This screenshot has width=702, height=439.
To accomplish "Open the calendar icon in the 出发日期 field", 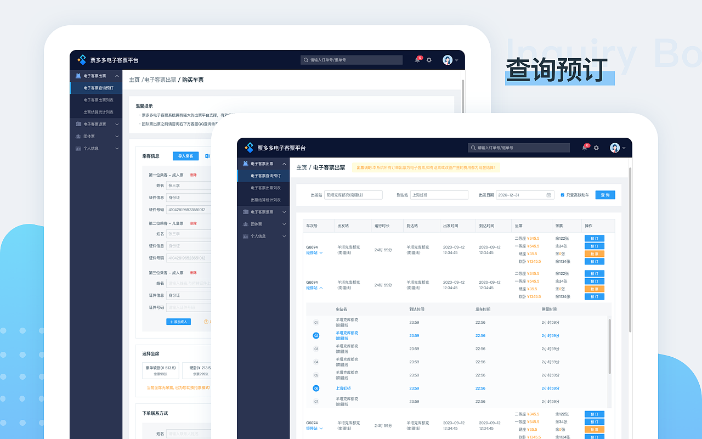I will [x=549, y=195].
